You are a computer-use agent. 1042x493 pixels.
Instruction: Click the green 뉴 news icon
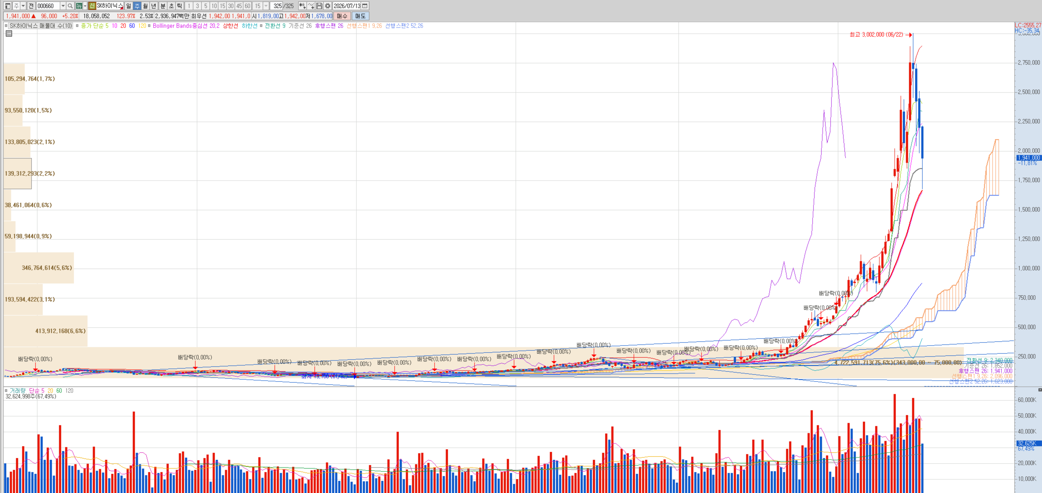[x=79, y=6]
